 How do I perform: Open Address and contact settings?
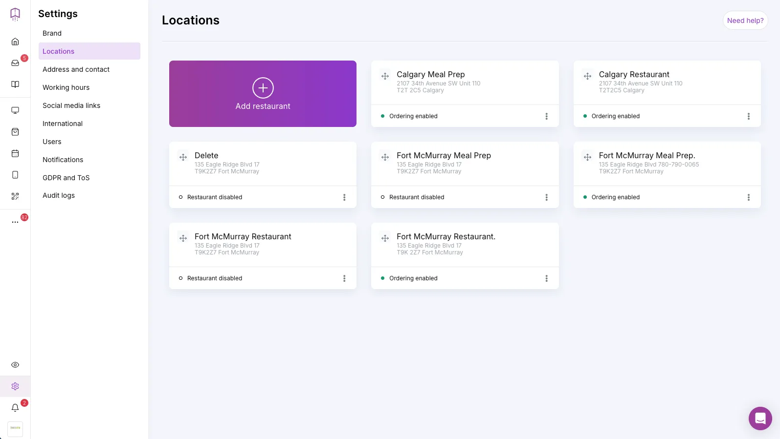pyautogui.click(x=89, y=69)
